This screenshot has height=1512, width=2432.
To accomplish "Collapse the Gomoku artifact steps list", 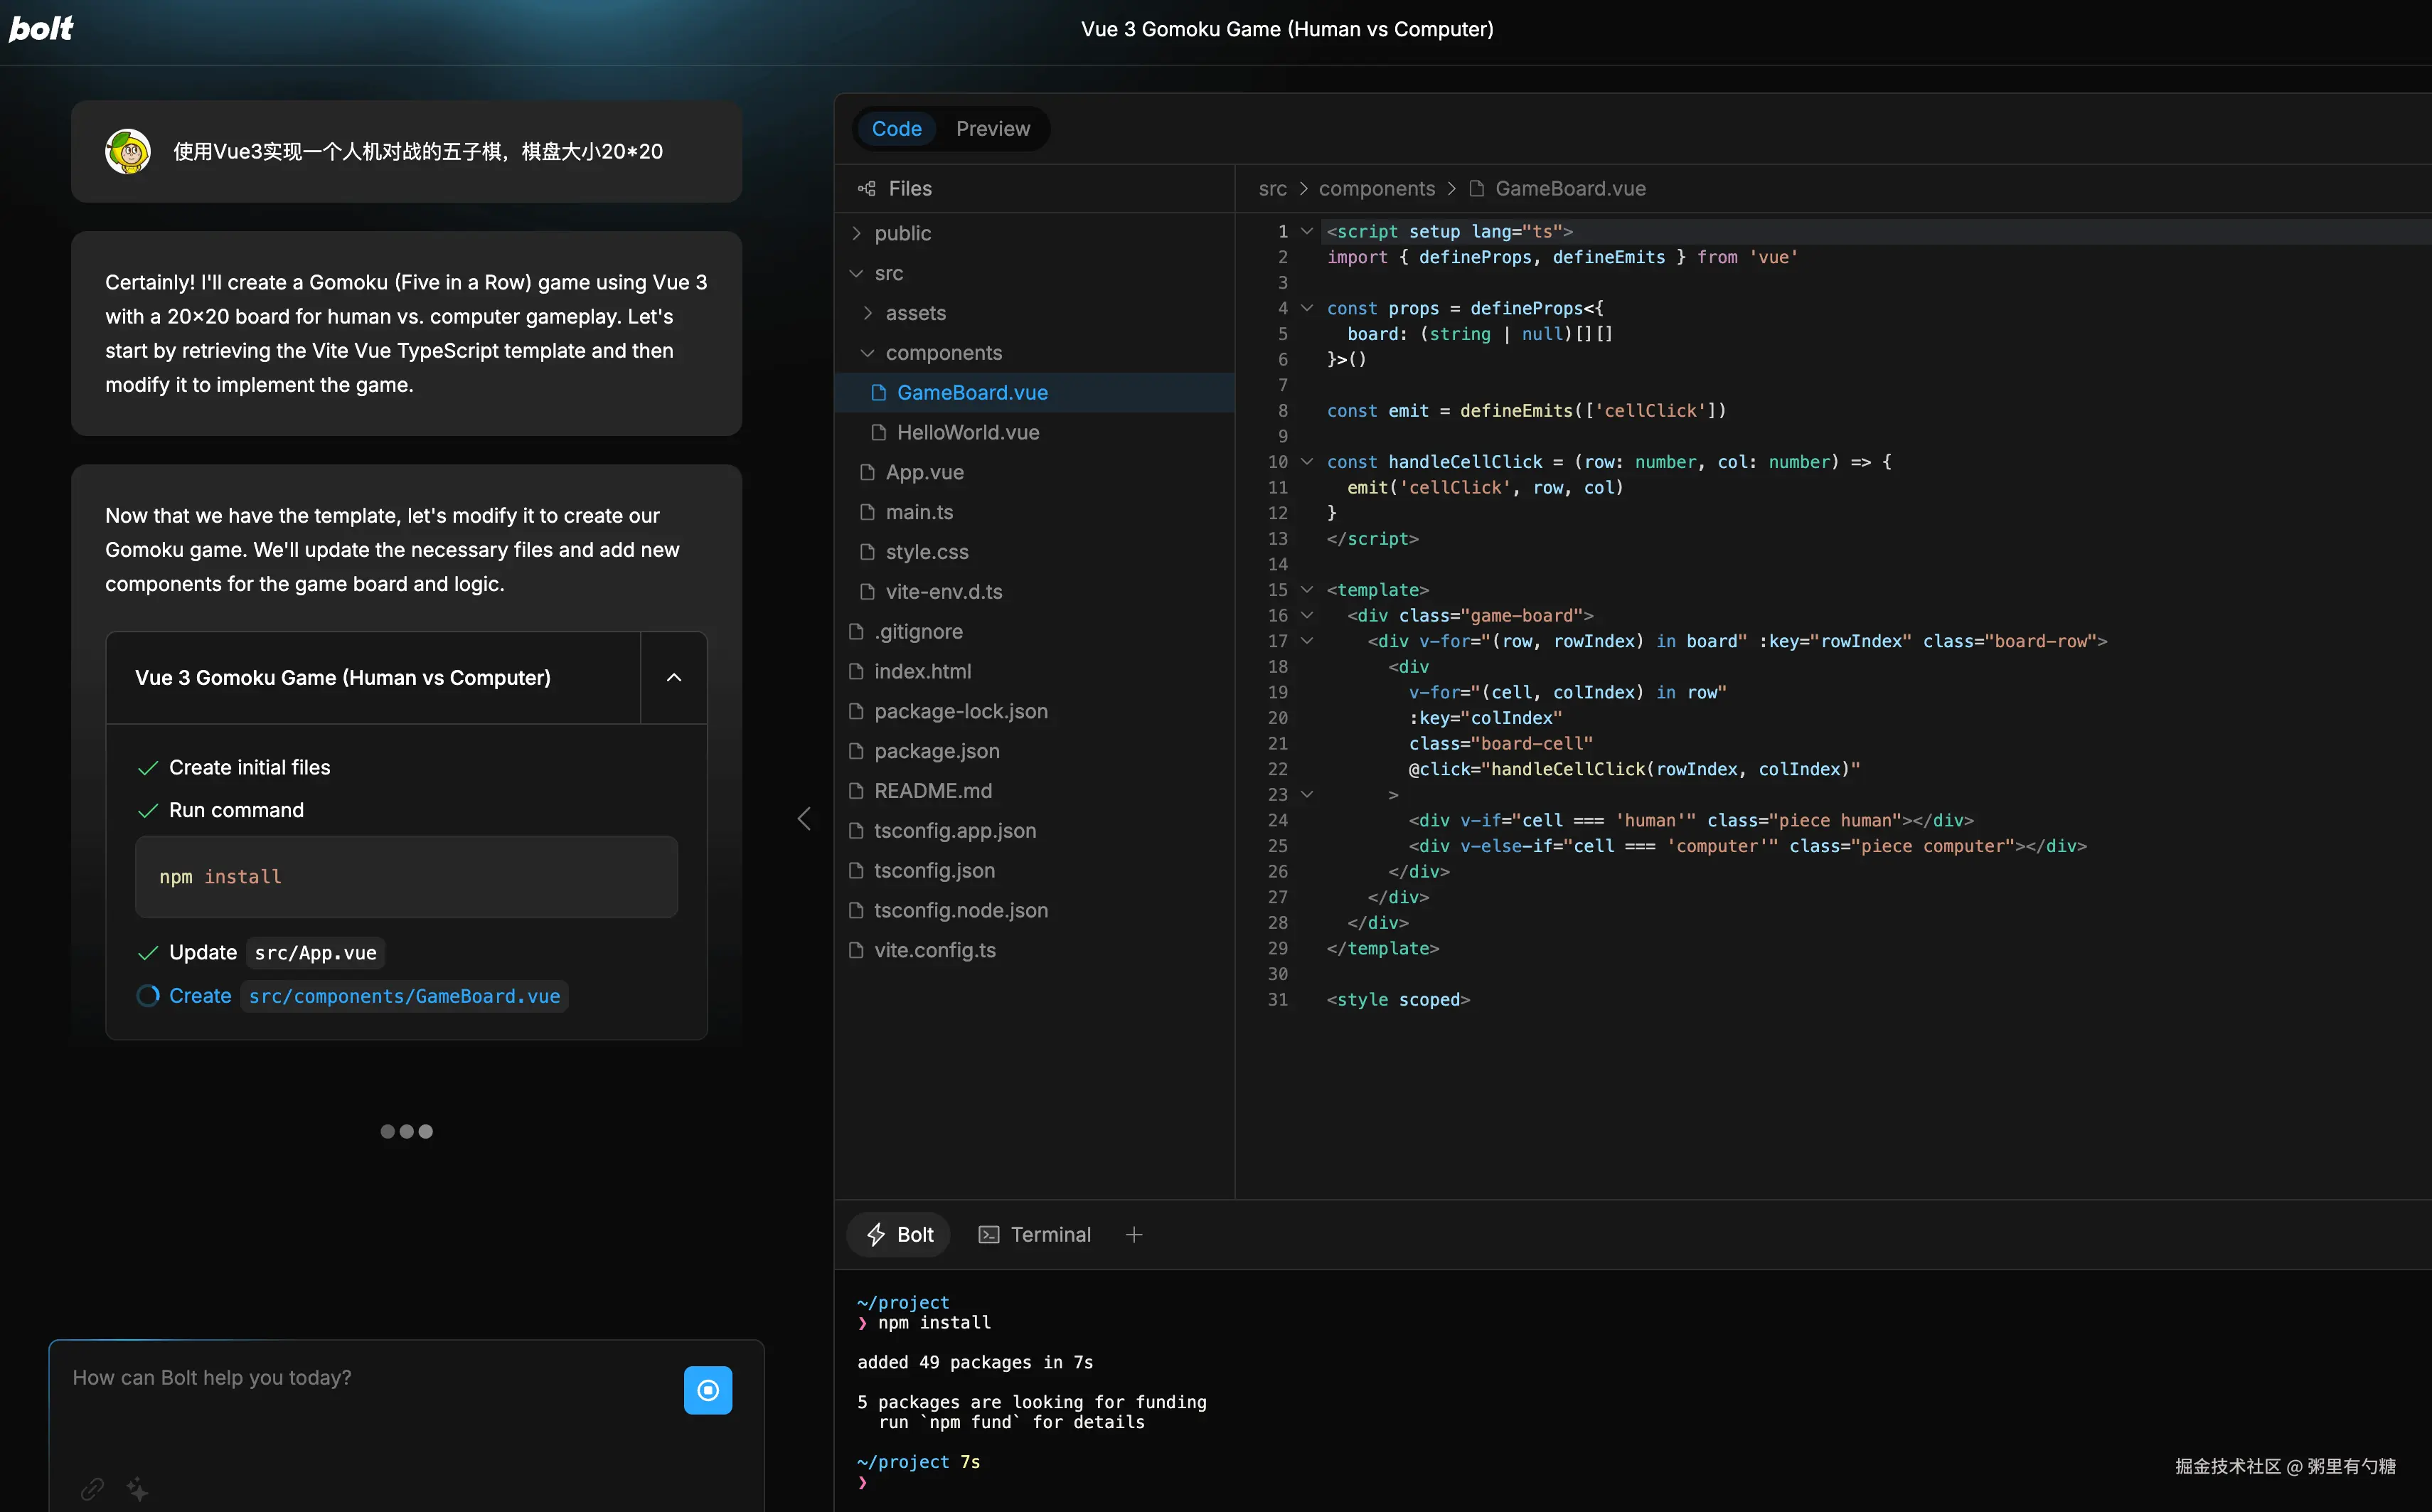I will pyautogui.click(x=673, y=677).
